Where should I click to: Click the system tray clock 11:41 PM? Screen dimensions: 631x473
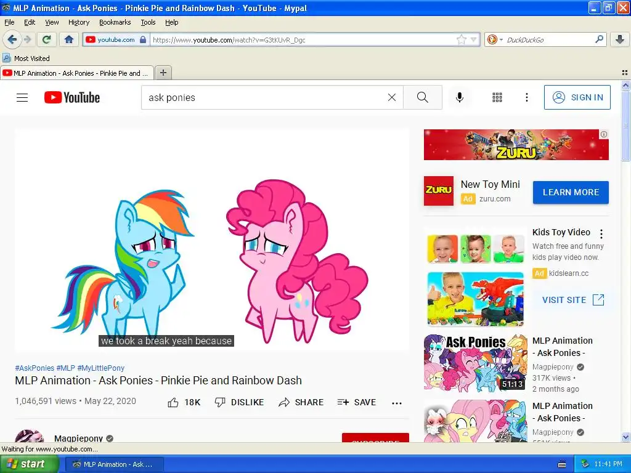(x=608, y=464)
